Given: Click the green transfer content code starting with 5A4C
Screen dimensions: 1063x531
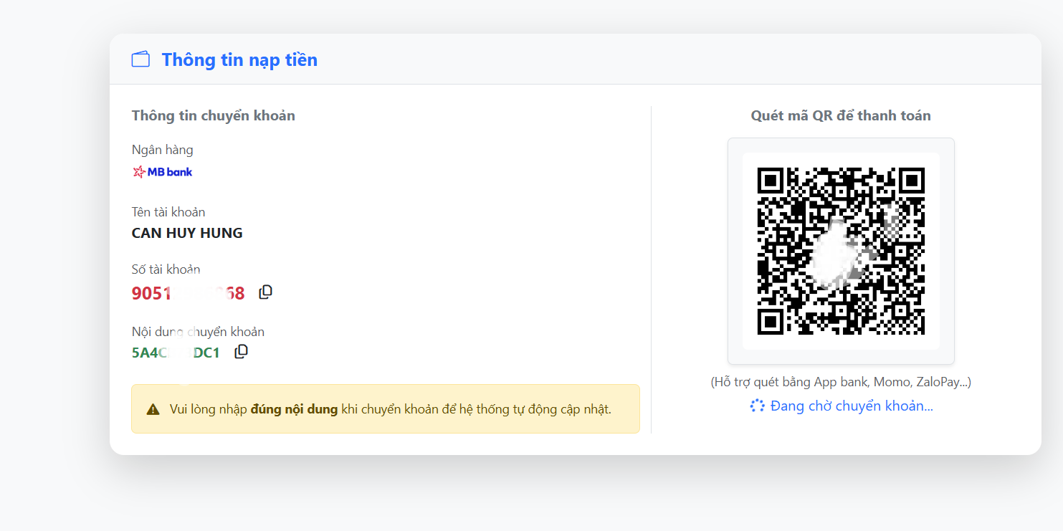Looking at the screenshot, I should (176, 353).
